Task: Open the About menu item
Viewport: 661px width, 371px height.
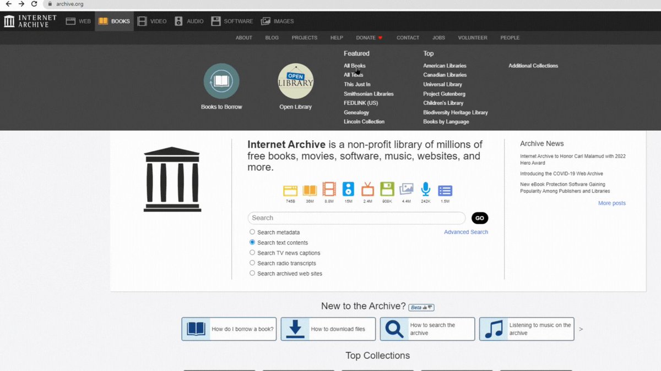Action: pos(244,38)
